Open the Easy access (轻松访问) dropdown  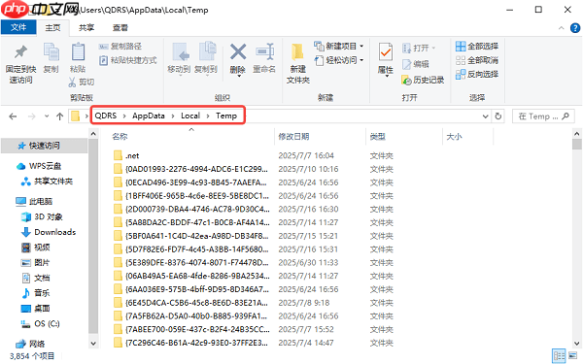pyautogui.click(x=339, y=60)
